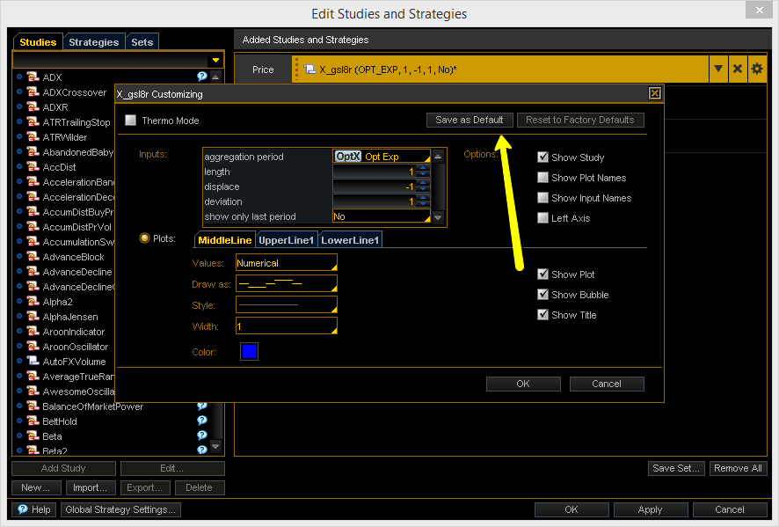Image resolution: width=779 pixels, height=527 pixels.
Task: Click the BalanceOfMarketPower study icon
Action: (33, 406)
